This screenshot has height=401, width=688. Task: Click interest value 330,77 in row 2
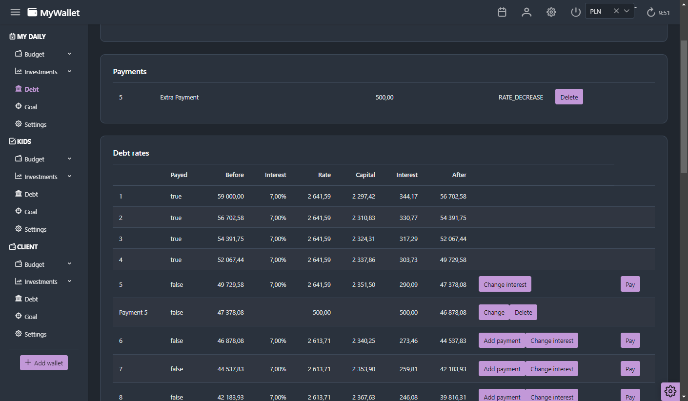point(408,218)
